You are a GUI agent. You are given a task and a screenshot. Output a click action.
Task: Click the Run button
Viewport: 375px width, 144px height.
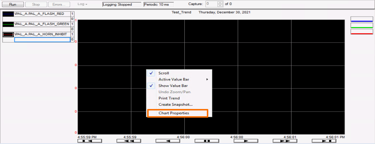coord(13,4)
